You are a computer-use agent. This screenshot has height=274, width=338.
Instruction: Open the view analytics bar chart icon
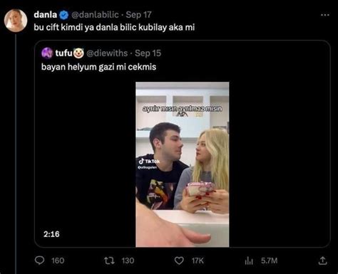[249, 260]
